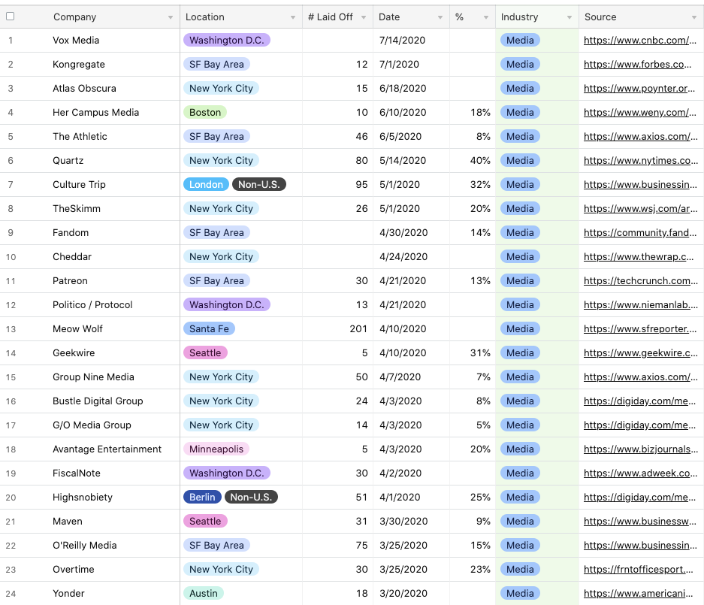Select the Vox Media company cell

(76, 41)
